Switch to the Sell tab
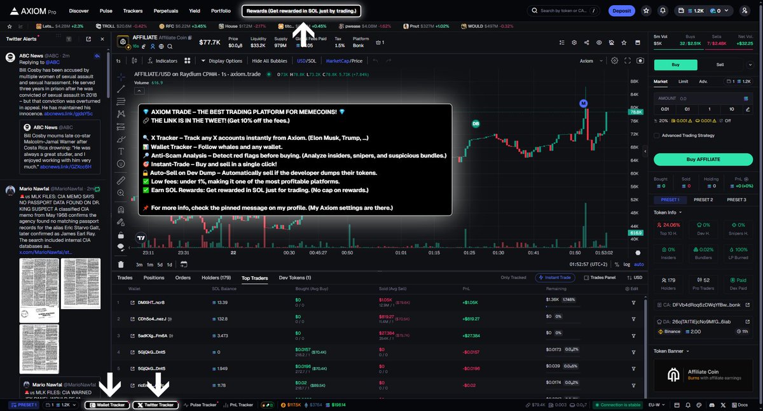This screenshot has width=763, height=411. click(x=720, y=64)
